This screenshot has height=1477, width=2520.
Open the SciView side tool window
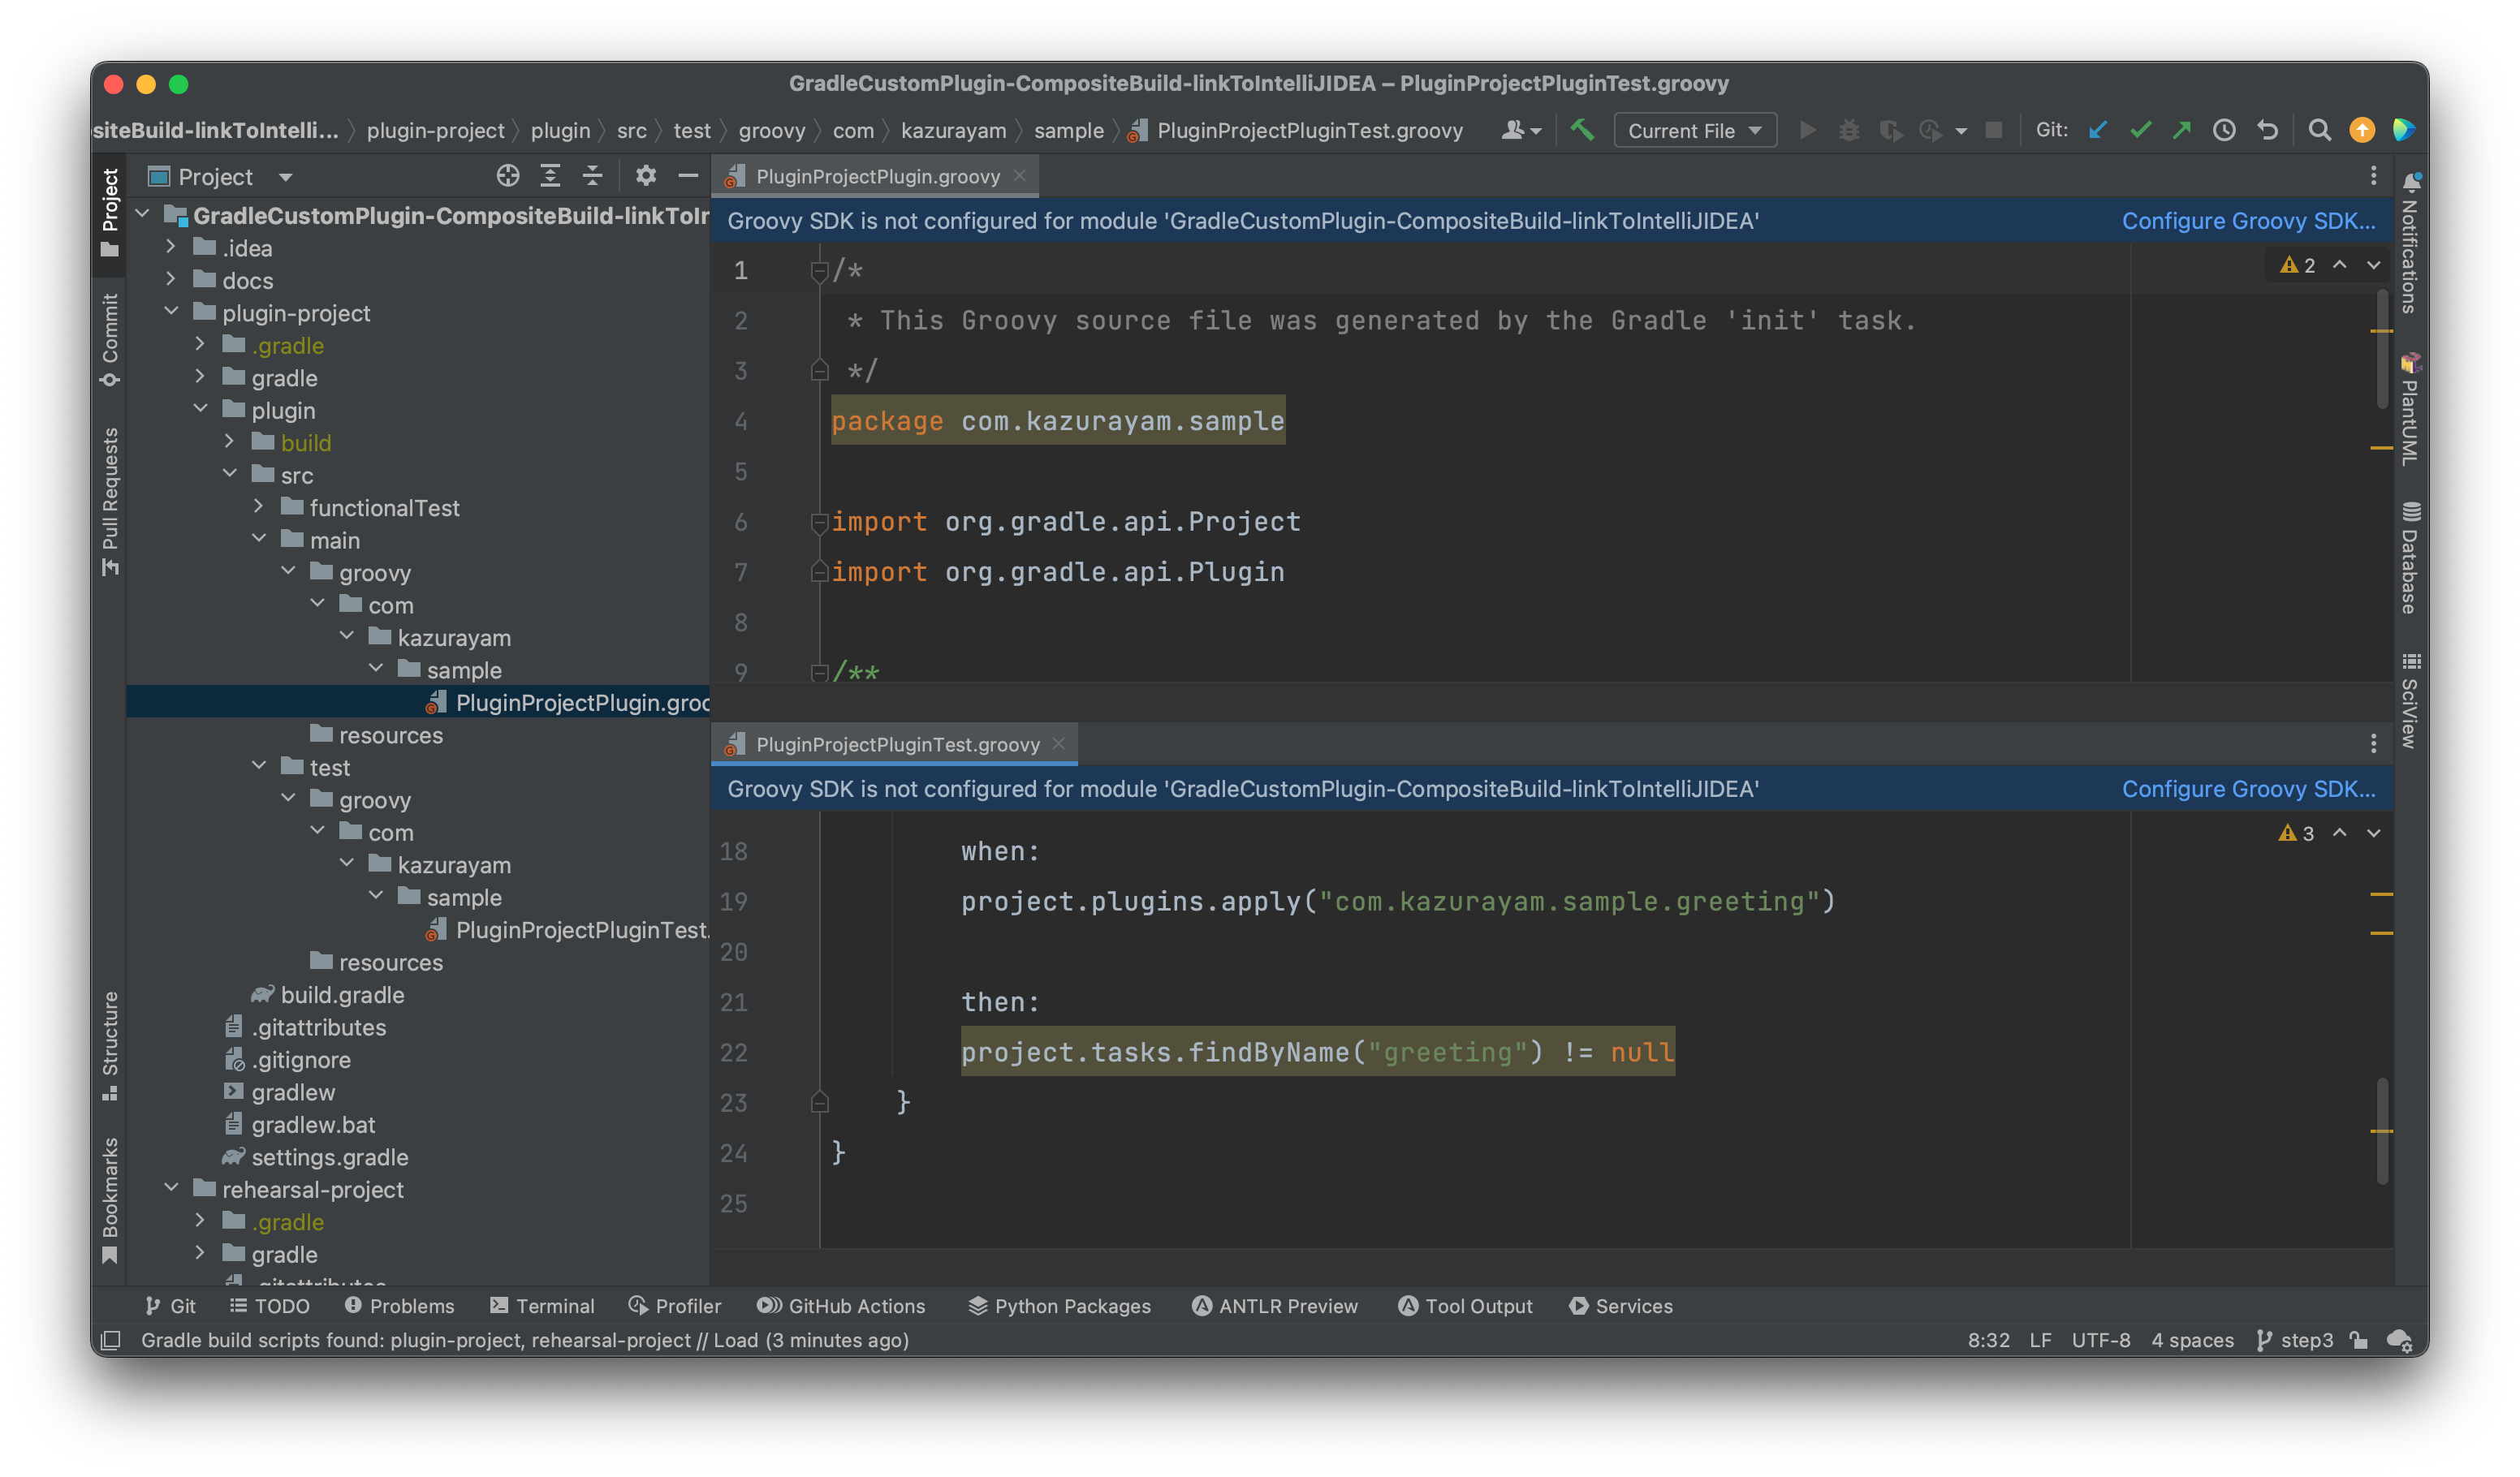click(x=2411, y=700)
